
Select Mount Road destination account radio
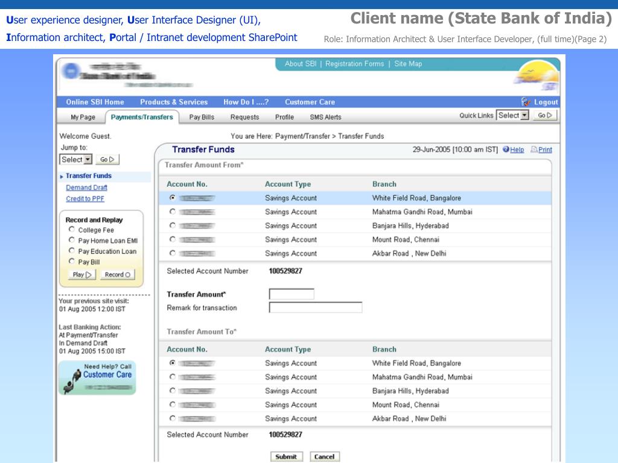coord(172,405)
